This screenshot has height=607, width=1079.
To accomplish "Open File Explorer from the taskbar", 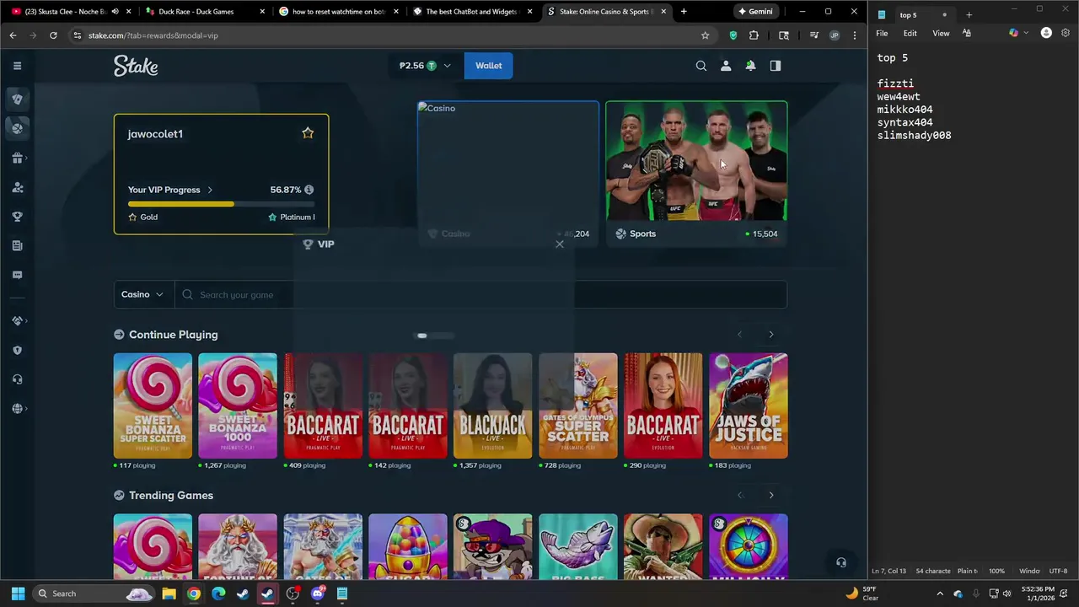I will tap(169, 594).
